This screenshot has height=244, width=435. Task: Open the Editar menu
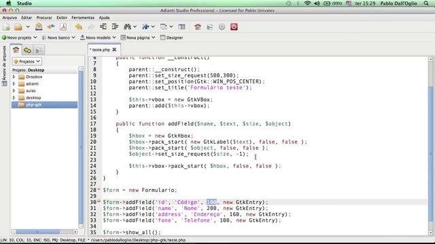coord(27,18)
